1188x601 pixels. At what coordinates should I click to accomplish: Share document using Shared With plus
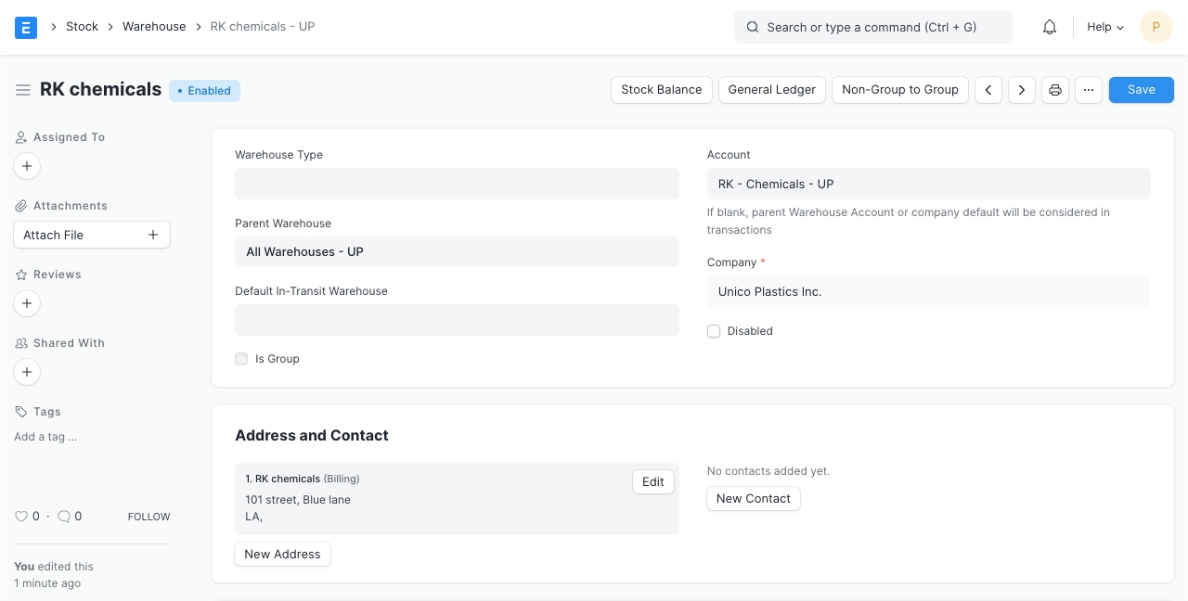coord(27,372)
